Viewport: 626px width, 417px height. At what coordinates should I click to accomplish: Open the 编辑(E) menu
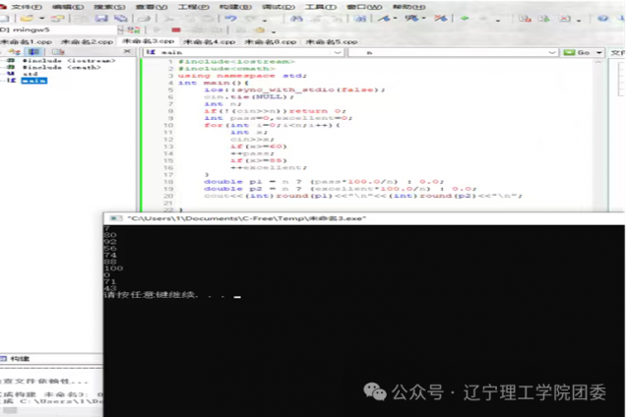pyautogui.click(x=68, y=7)
